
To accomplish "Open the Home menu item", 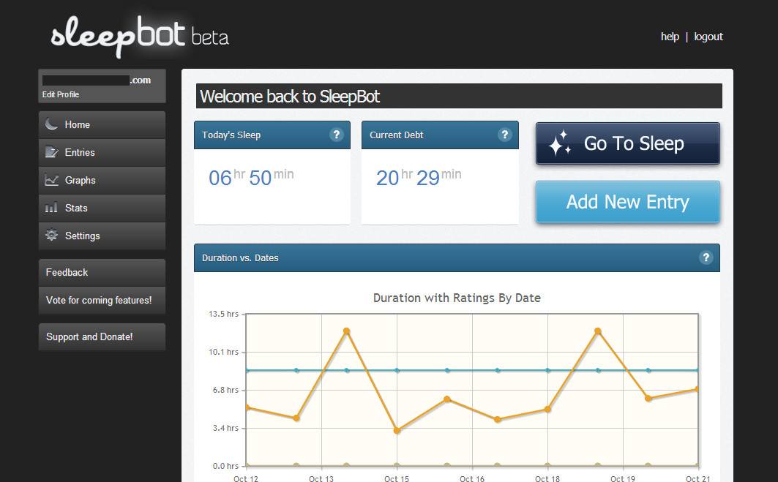I will point(102,124).
